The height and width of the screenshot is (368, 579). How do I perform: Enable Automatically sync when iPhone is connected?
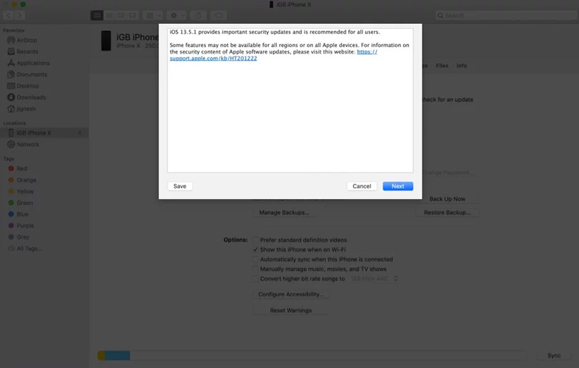255,259
